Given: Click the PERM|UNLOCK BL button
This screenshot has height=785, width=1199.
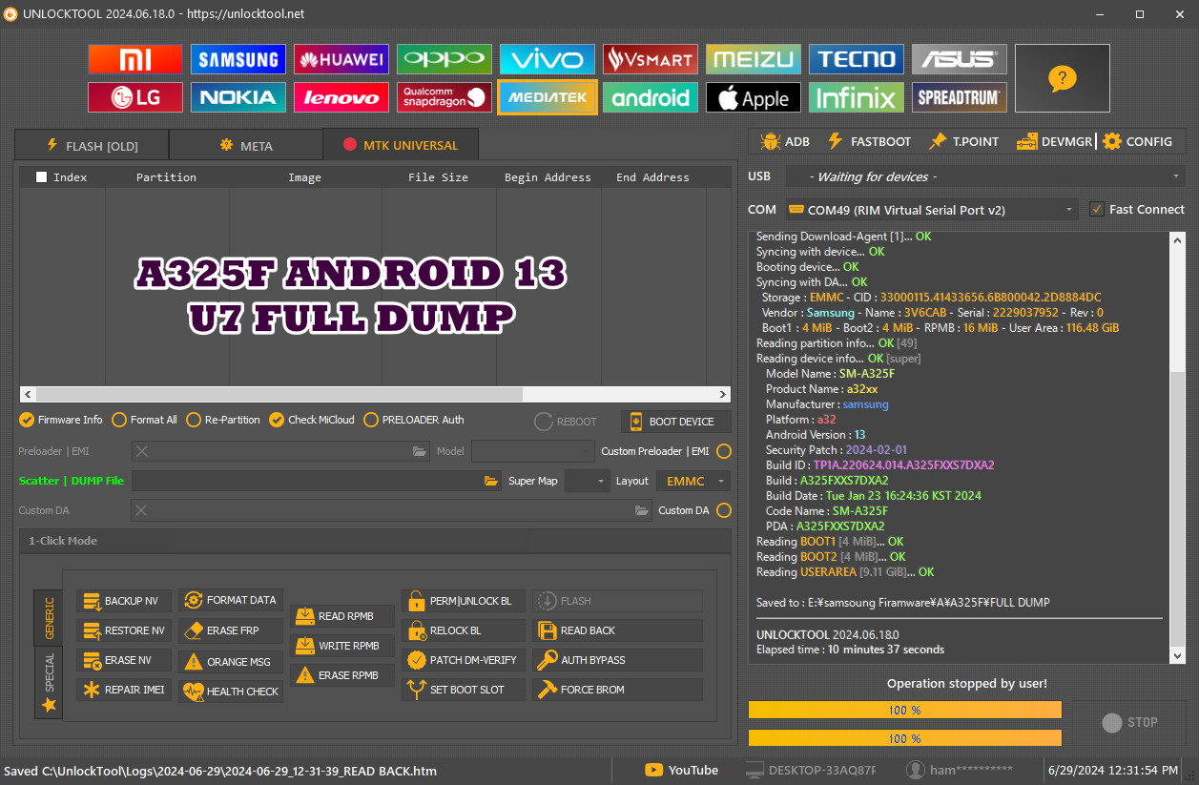Looking at the screenshot, I should tap(464, 601).
